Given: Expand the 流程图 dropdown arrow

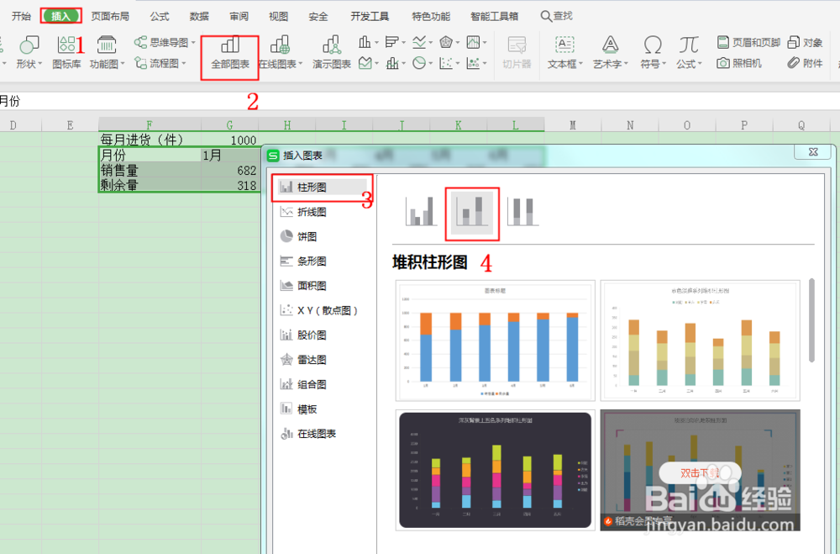Looking at the screenshot, I should coord(184,64).
